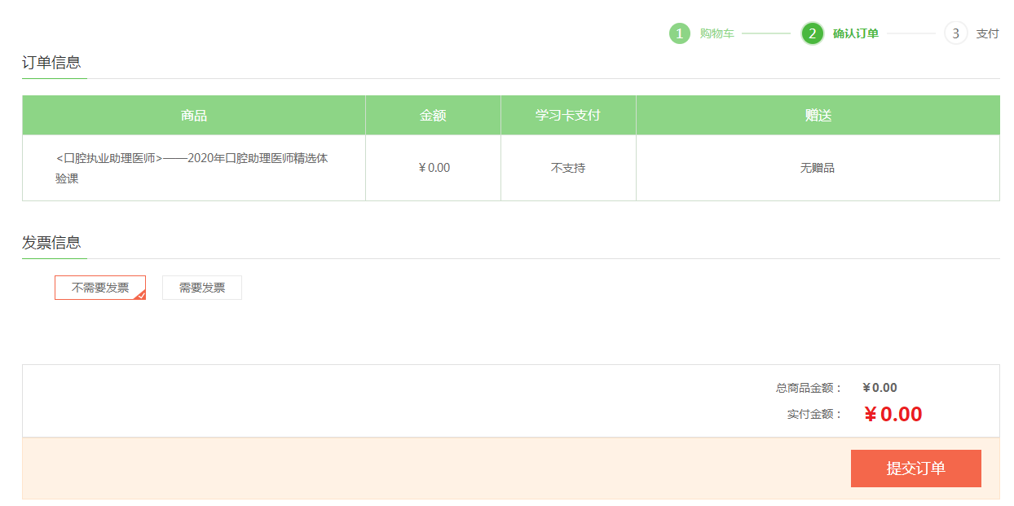
Task: Click the 支付 step label
Action: [x=987, y=33]
